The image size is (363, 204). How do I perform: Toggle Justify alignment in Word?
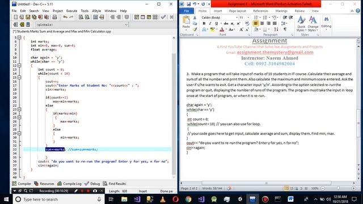[275, 23]
